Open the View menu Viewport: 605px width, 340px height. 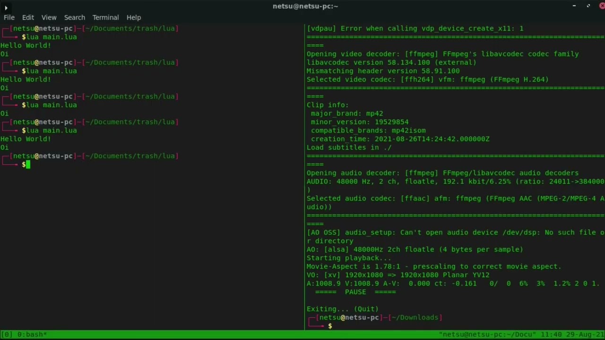(49, 17)
